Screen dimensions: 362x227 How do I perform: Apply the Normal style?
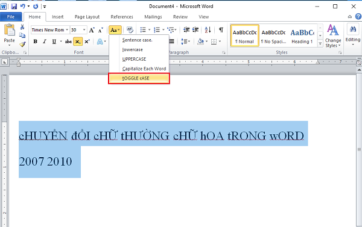tap(244, 36)
